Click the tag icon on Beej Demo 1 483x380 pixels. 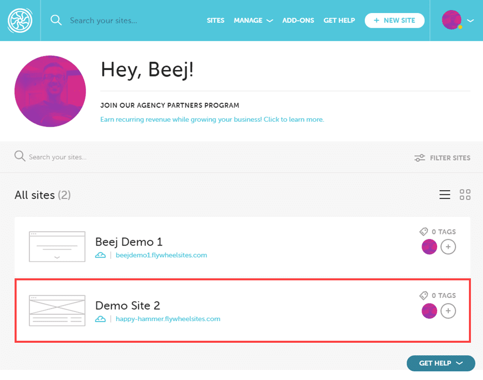[423, 231]
